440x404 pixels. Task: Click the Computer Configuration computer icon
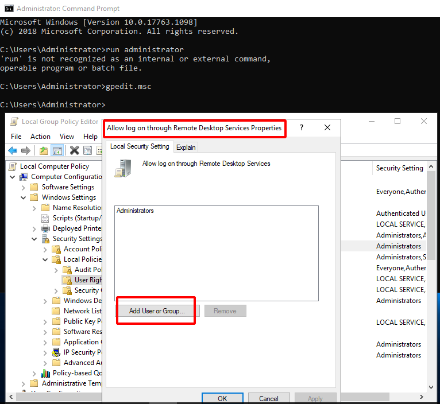[x=24, y=177]
